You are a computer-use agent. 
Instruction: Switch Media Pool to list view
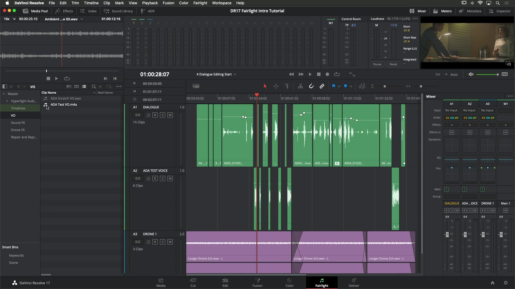point(84,87)
